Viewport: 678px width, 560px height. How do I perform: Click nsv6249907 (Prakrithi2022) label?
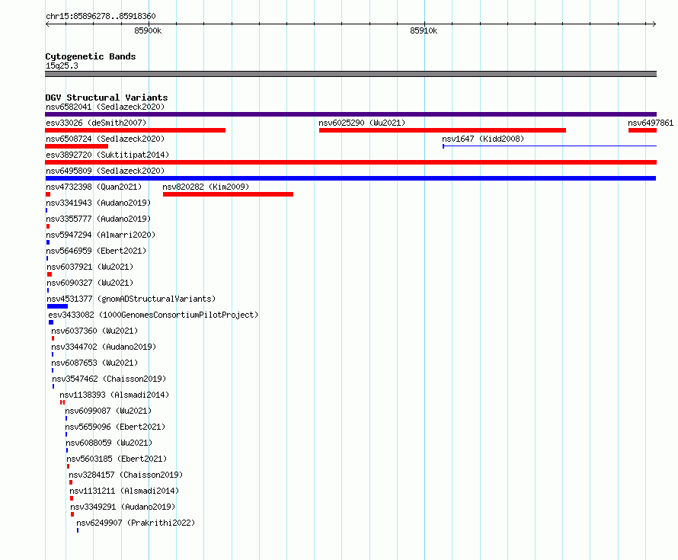tap(136, 523)
